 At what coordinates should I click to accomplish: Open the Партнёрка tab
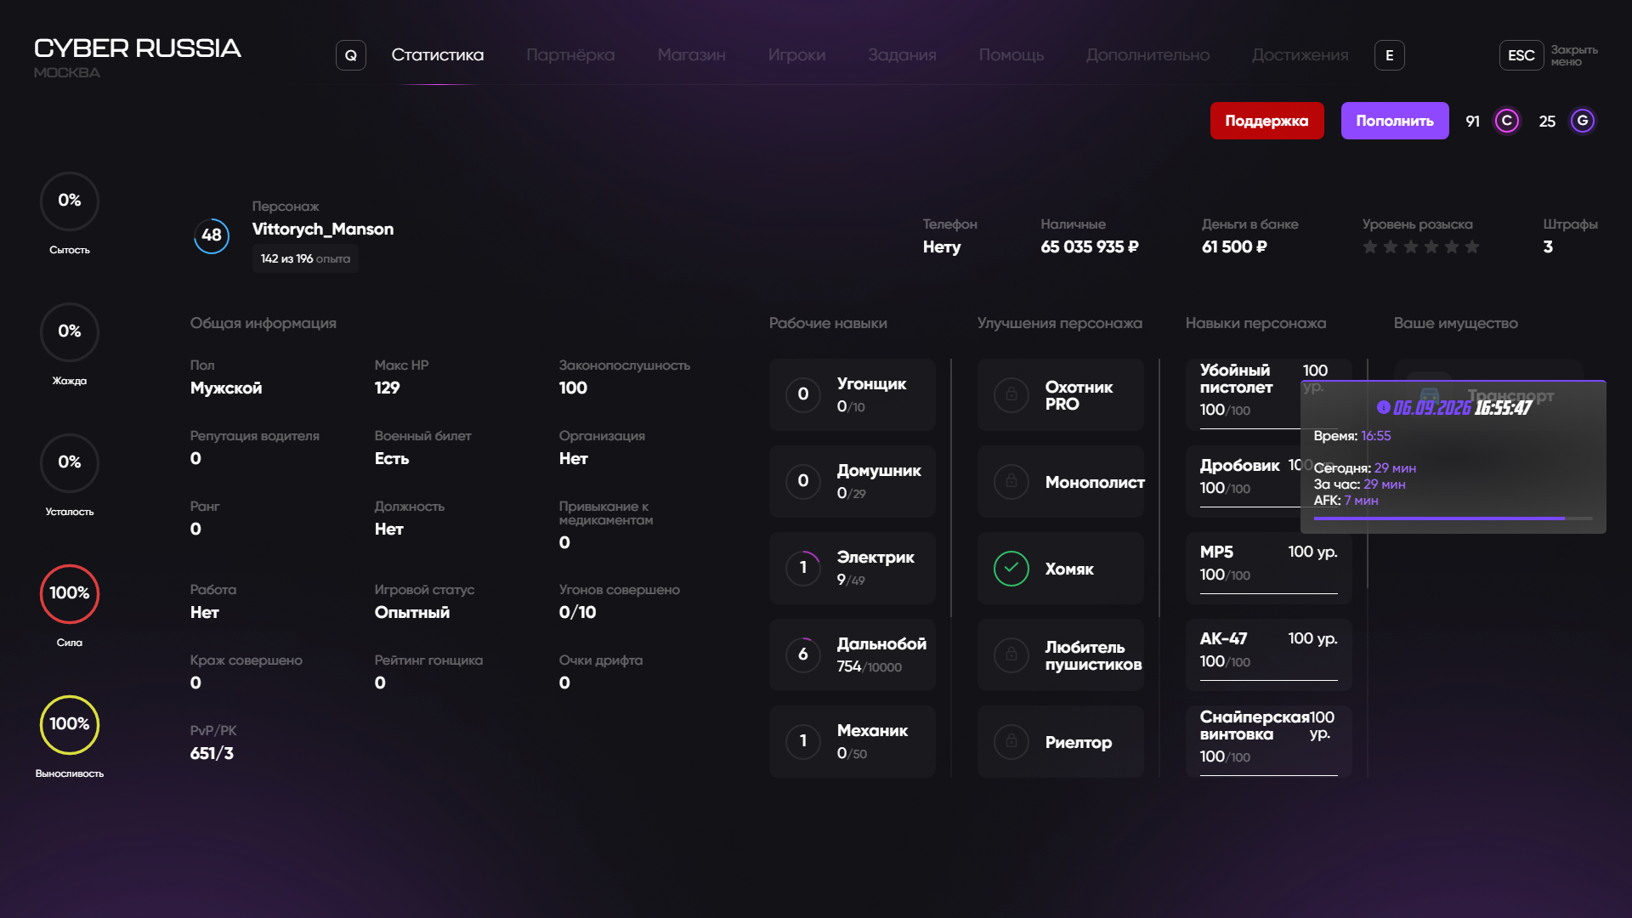[x=570, y=55]
